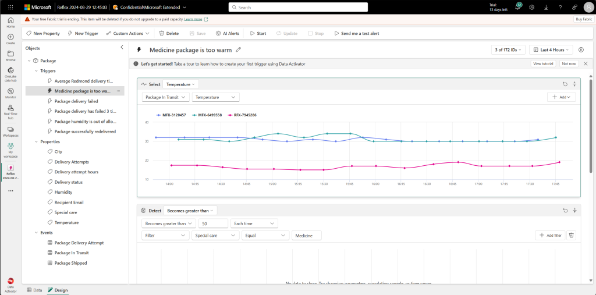This screenshot has width=596, height=295.
Task: Open the Last 4 Hours time range dropdown
Action: pyautogui.click(x=551, y=50)
